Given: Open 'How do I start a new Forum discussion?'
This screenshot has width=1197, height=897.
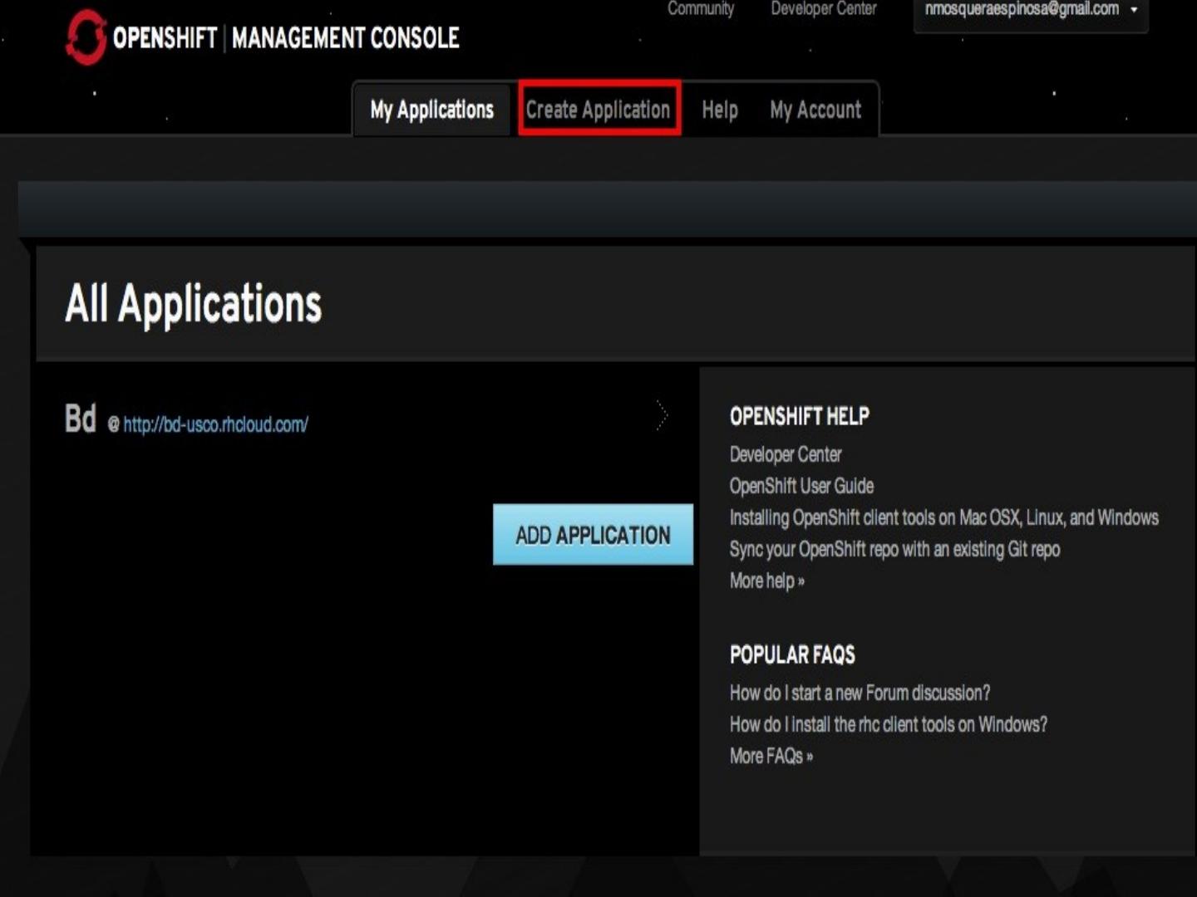Looking at the screenshot, I should [x=860, y=693].
